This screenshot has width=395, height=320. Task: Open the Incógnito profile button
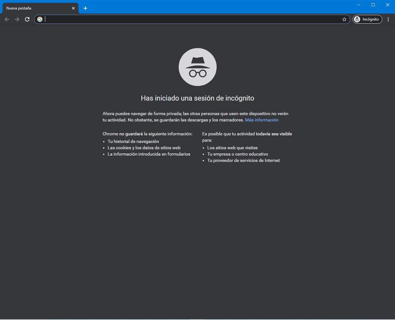pyautogui.click(x=367, y=19)
